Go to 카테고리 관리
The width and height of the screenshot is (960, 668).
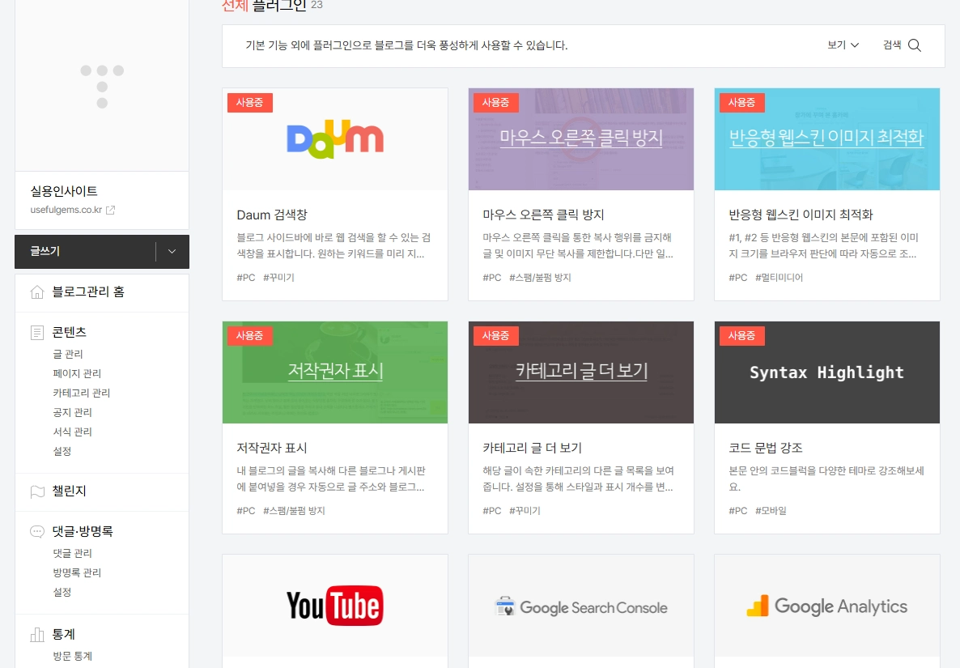(82, 393)
